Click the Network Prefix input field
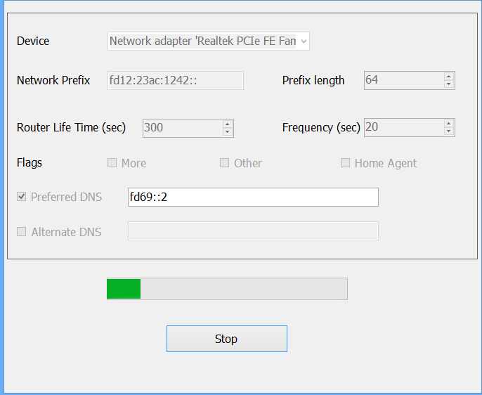The height and width of the screenshot is (395, 482). (x=175, y=80)
